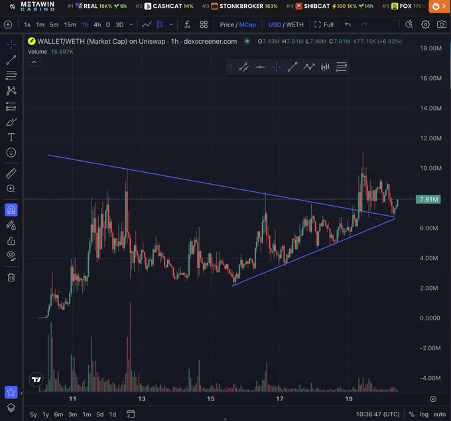The height and width of the screenshot is (421, 451).
Task: Switch to the 15m timeframe
Action: [70, 24]
